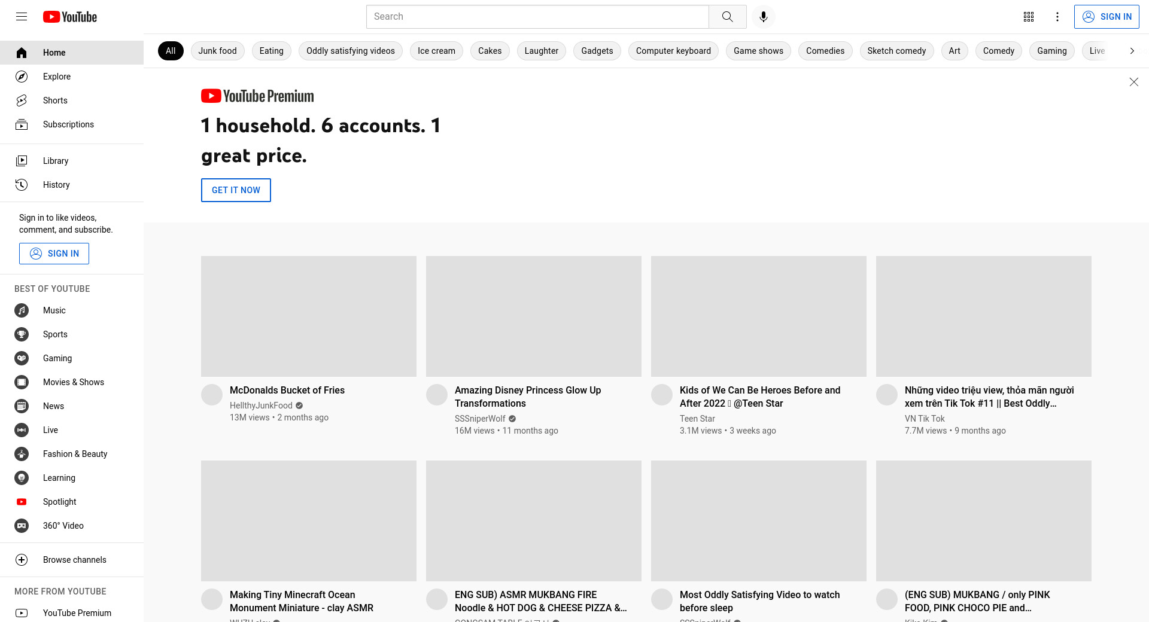
Task: Open the hamburger guide menu
Action: click(x=22, y=17)
